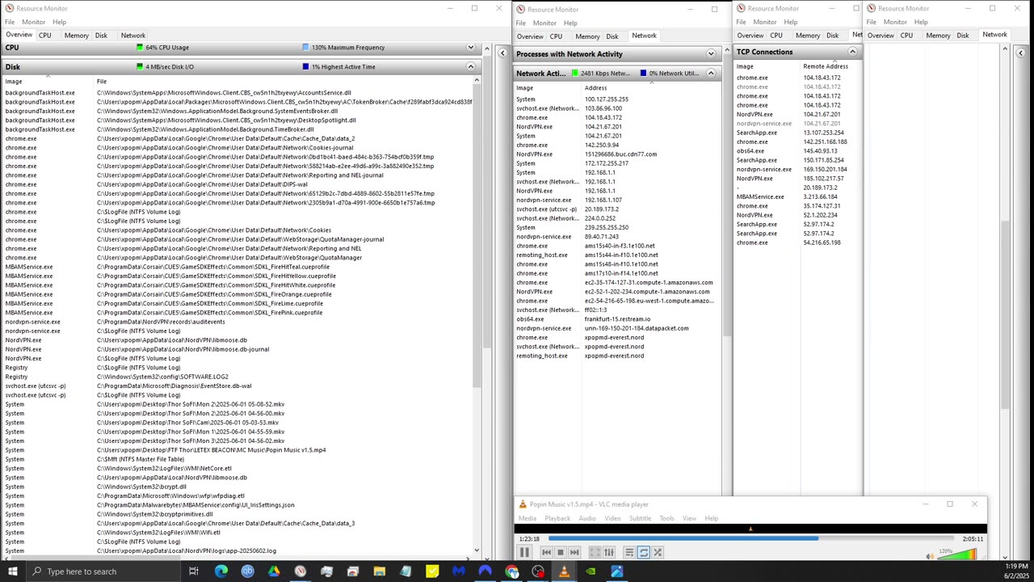Image resolution: width=1034 pixels, height=582 pixels.
Task: Select the frankfurt-15.restream.io address row
Action: pos(617,319)
